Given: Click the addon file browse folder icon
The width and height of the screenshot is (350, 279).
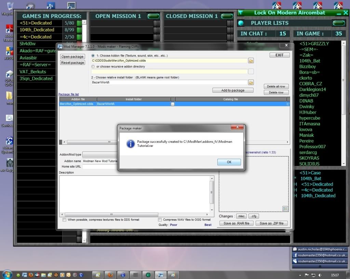Looking at the screenshot, I should point(251,61).
